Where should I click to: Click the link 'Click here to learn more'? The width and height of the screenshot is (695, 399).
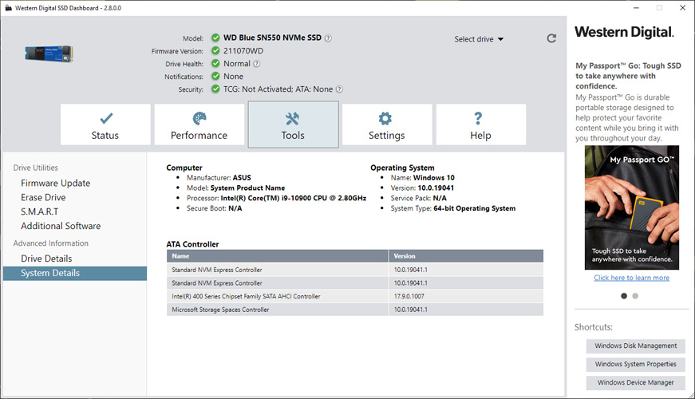[x=632, y=278]
